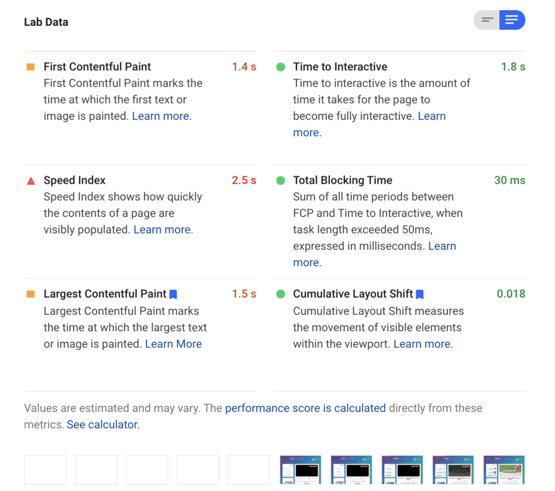
Task: Click the green circle beside Time to Interactive
Action: [280, 67]
